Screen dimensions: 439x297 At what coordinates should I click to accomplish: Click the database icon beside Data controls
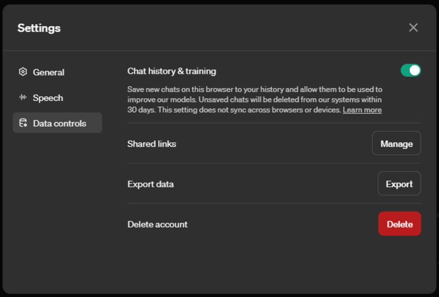(23, 123)
